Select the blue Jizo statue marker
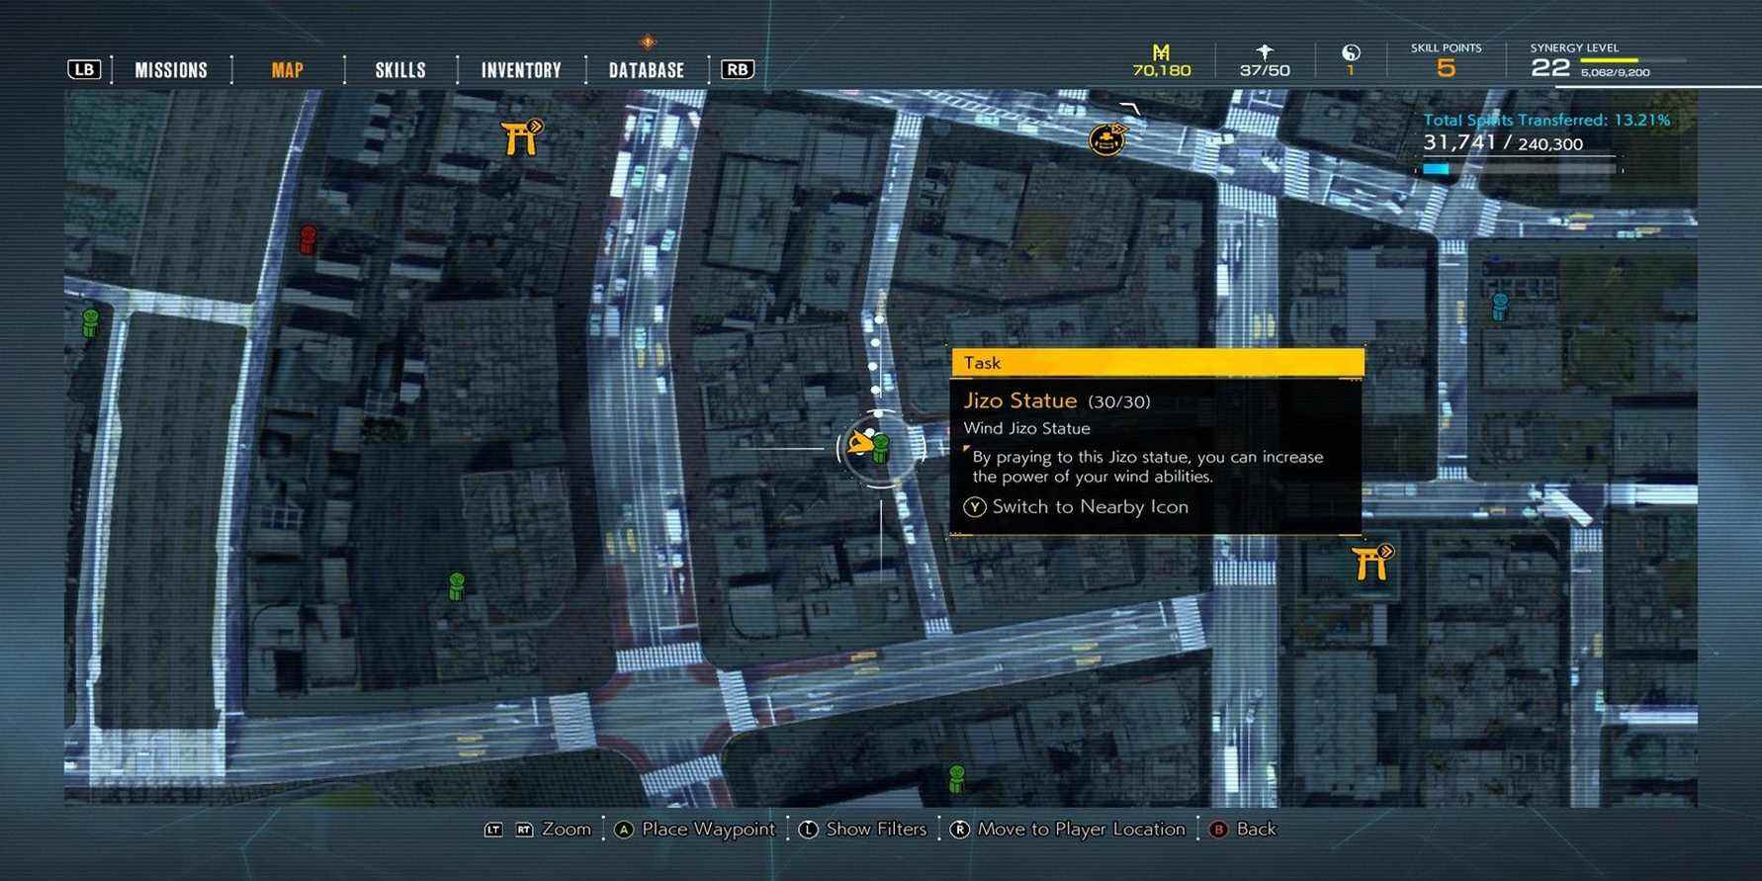Viewport: 1762px width, 881px height. [x=1500, y=306]
